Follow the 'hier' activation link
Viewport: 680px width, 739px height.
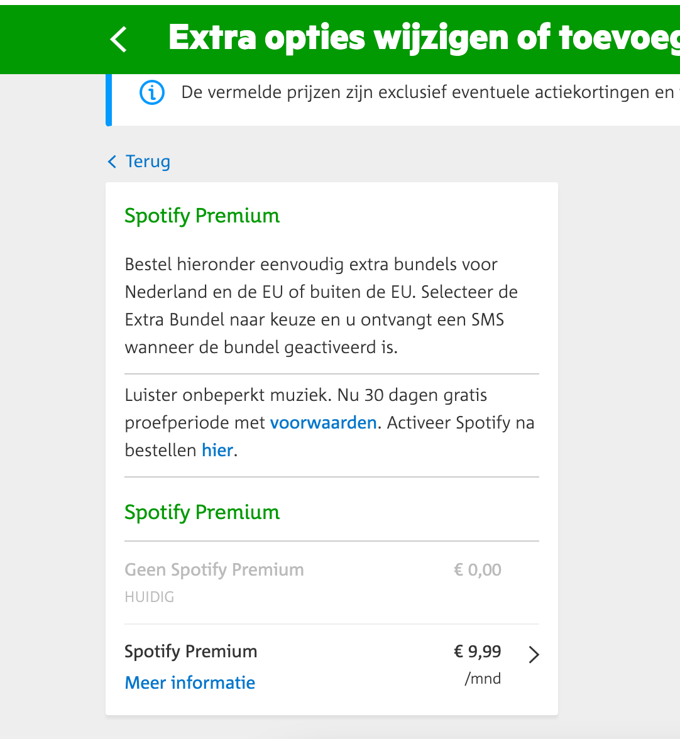point(217,450)
